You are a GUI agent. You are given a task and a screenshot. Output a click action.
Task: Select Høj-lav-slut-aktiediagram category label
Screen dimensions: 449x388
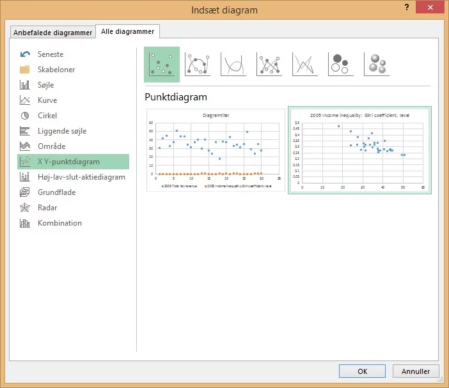pyautogui.click(x=82, y=177)
